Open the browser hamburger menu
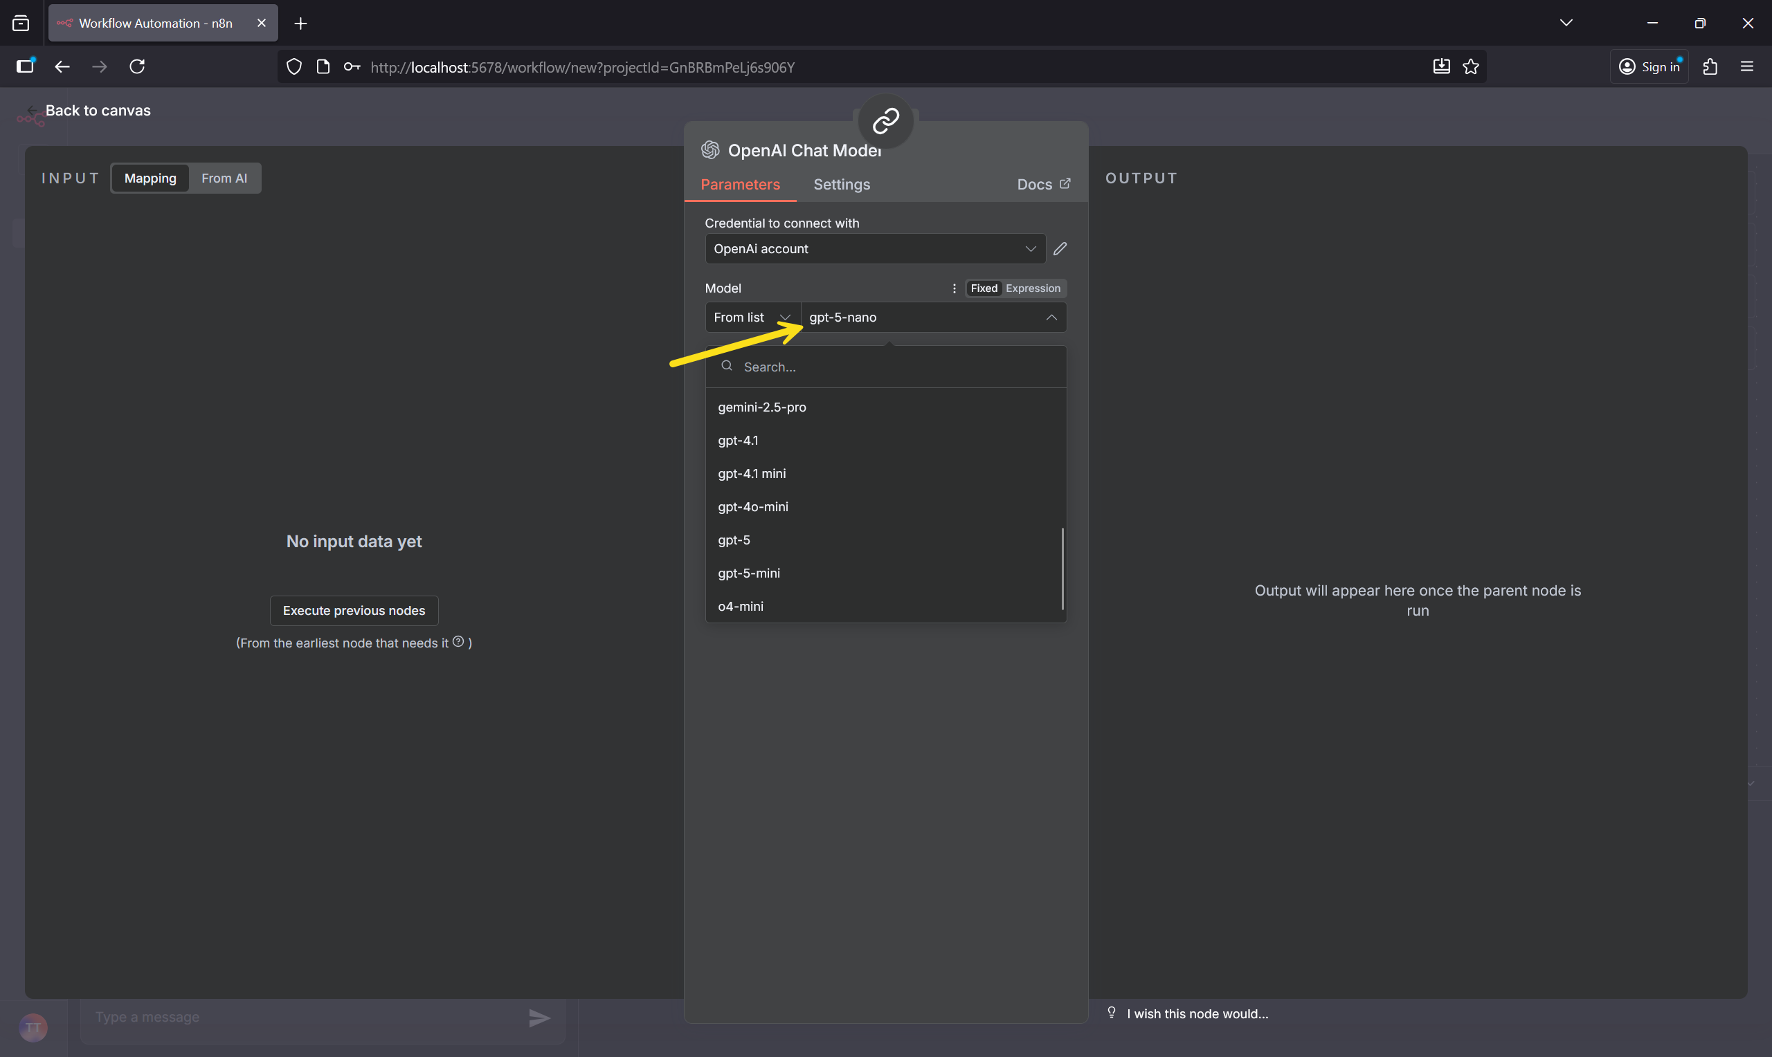1772x1057 pixels. click(1747, 66)
